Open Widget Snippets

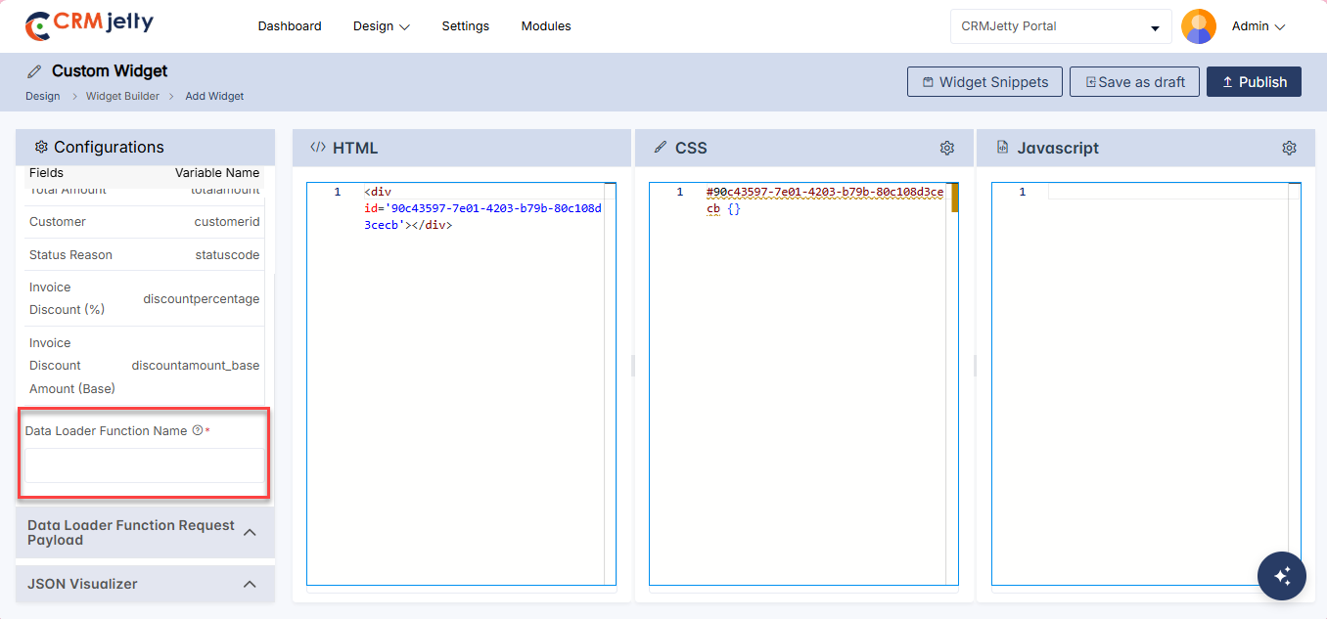(984, 82)
